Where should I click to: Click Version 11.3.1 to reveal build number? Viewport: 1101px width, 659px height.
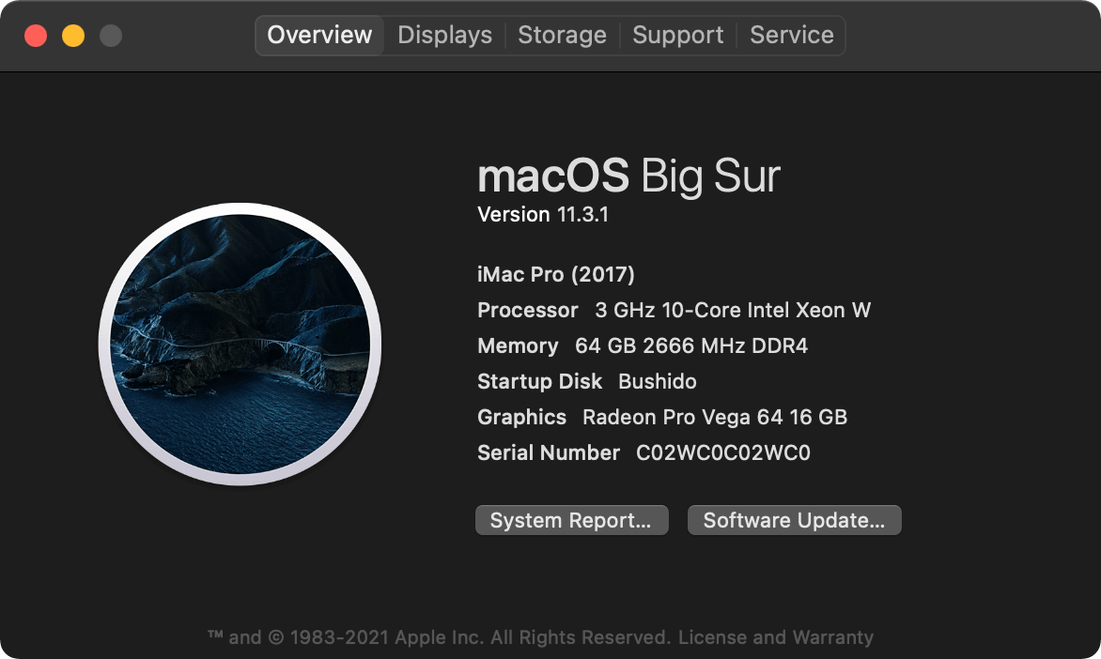coord(543,215)
